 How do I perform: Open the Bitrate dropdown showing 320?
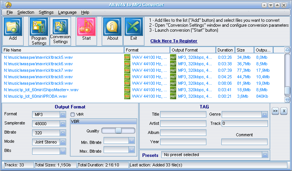(63, 133)
